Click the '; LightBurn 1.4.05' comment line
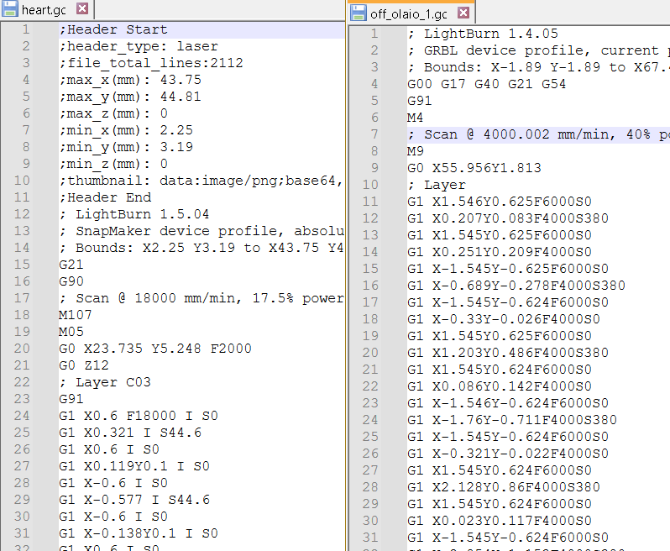670x551 pixels. pyautogui.click(x=482, y=34)
